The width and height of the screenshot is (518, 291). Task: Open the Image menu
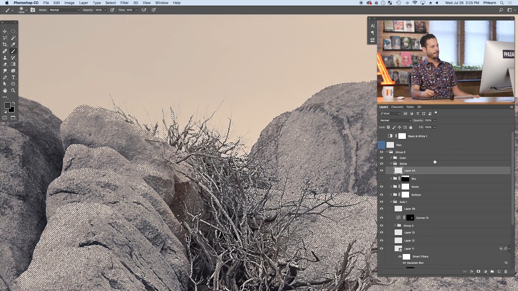tap(69, 3)
